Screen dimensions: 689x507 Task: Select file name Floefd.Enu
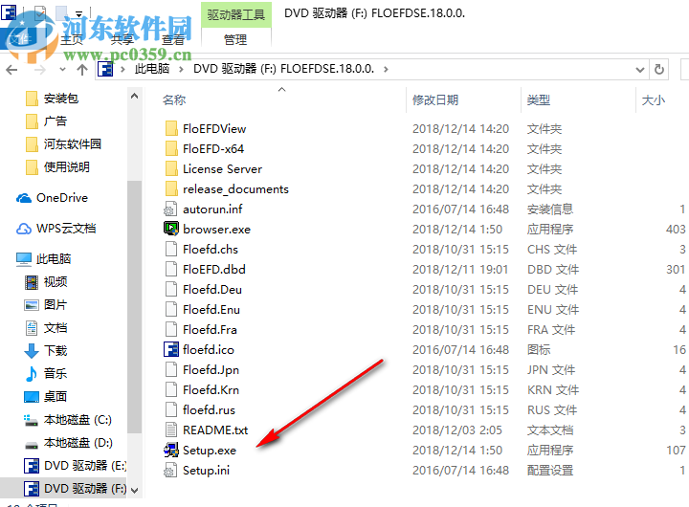(x=211, y=310)
